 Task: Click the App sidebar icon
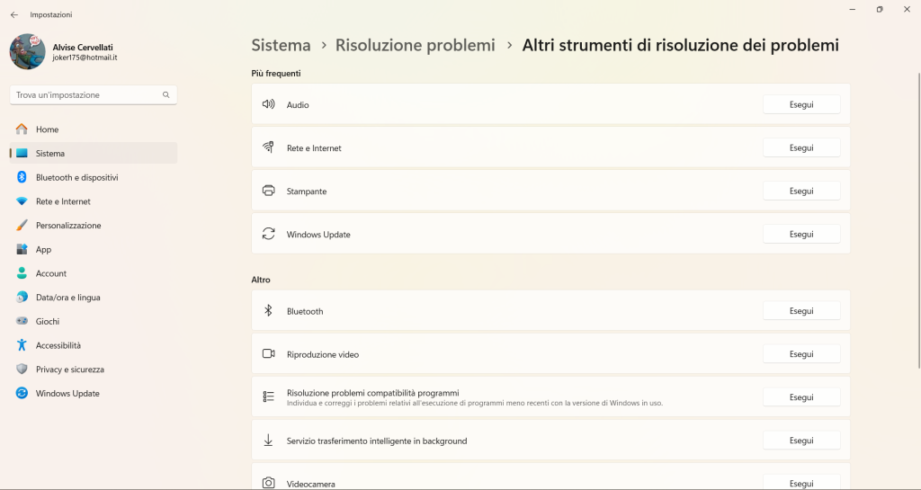22,249
